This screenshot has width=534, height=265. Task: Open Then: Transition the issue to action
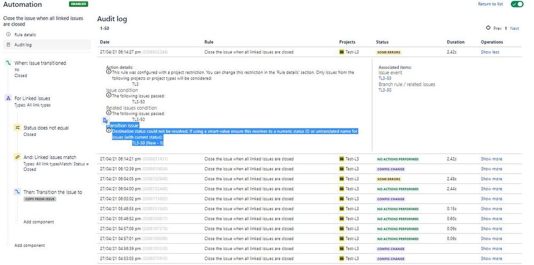tap(53, 192)
